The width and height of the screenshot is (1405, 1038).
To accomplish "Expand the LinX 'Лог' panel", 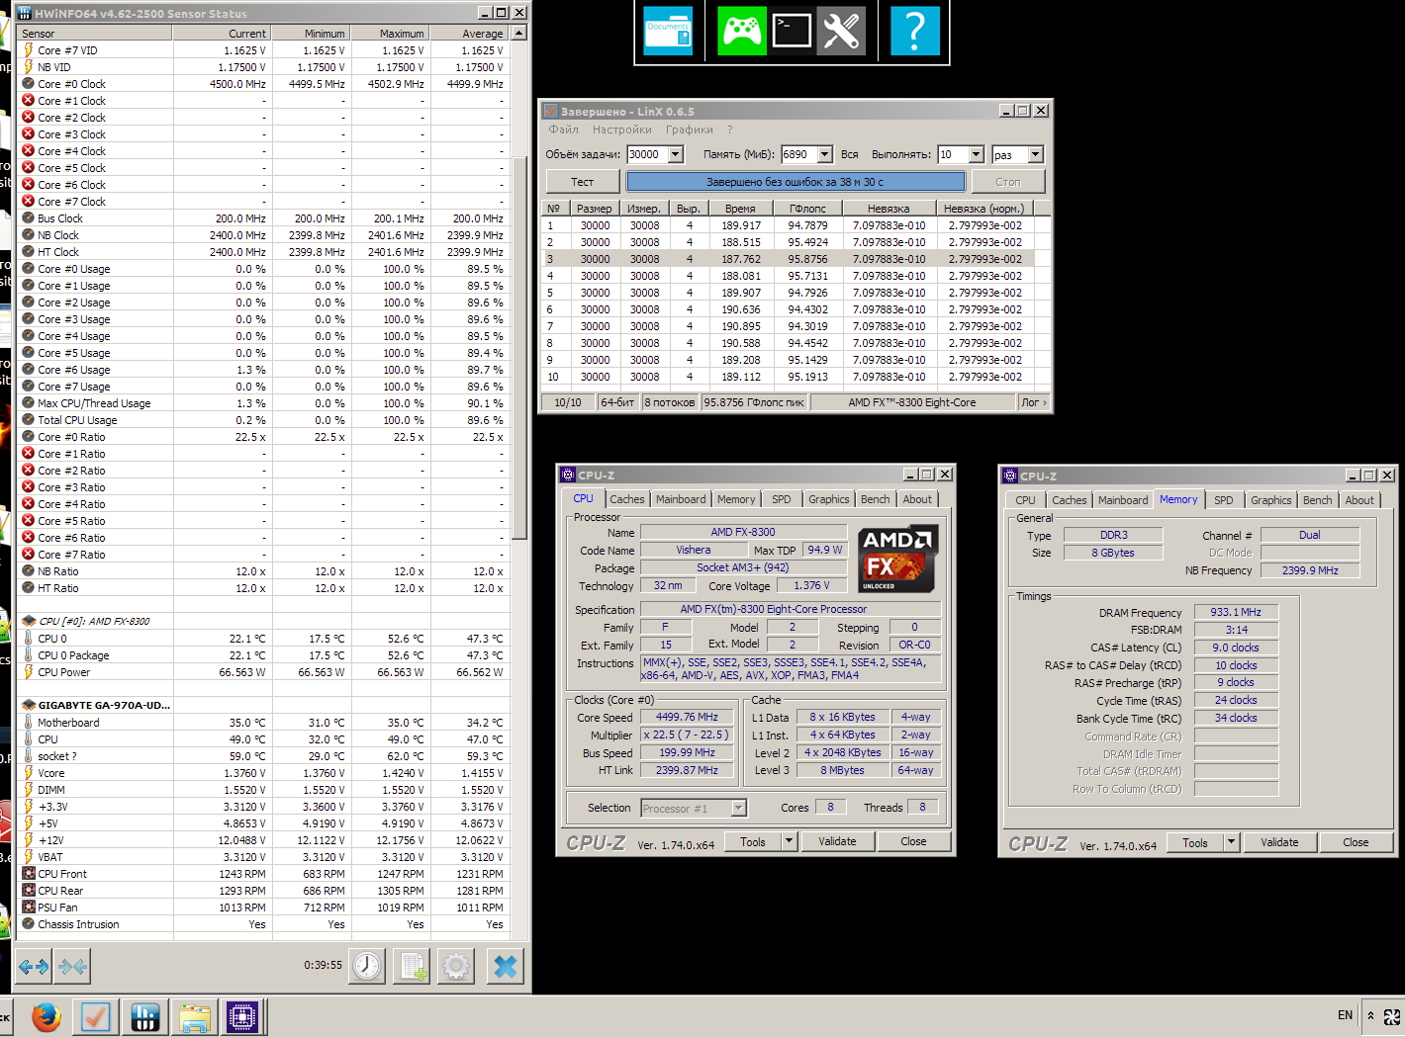I will pyautogui.click(x=1033, y=402).
